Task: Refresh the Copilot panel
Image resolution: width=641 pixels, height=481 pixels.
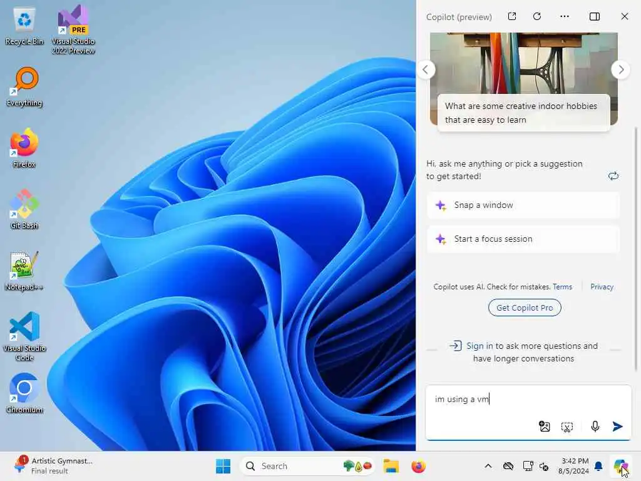Action: [537, 16]
